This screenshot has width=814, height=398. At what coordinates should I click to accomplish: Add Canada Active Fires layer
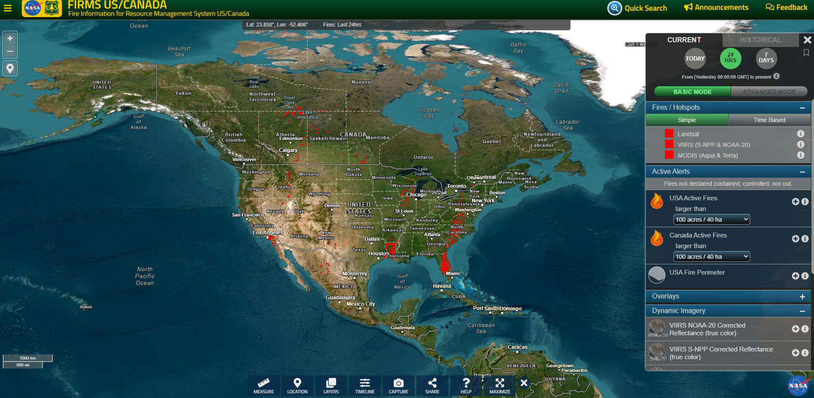tap(795, 239)
